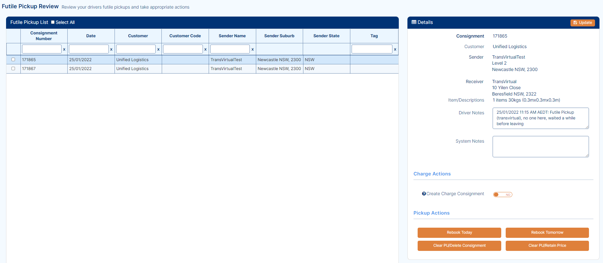Clear the Customer filter with x

point(158,49)
